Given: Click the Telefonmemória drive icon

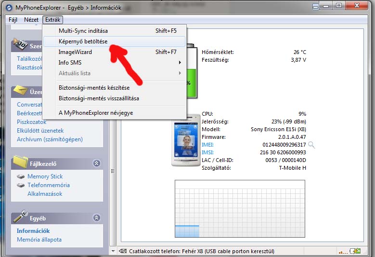Looking at the screenshot, I should pyautogui.click(x=21, y=185).
